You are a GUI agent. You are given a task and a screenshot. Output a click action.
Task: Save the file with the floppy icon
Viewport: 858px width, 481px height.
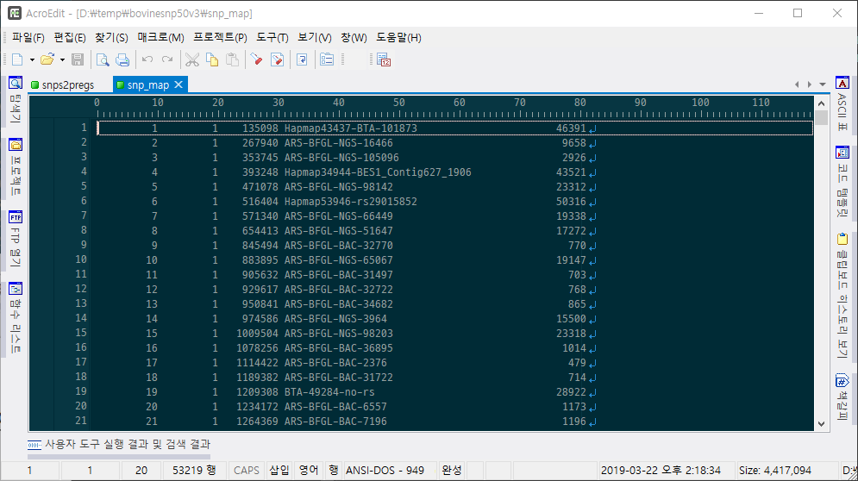tap(78, 59)
